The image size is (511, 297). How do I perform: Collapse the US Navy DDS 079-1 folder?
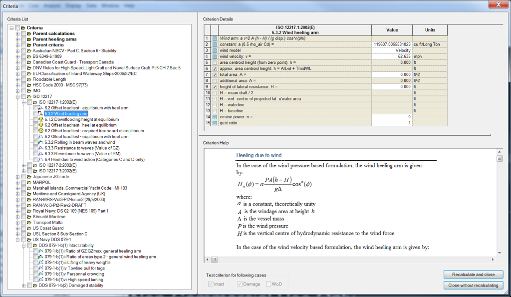pos(17,240)
